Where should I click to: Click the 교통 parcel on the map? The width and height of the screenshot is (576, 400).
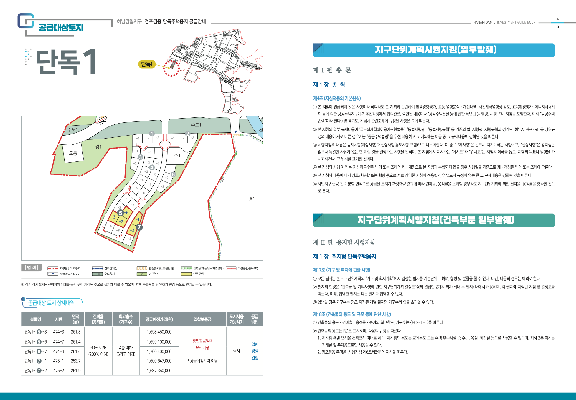pos(73,153)
